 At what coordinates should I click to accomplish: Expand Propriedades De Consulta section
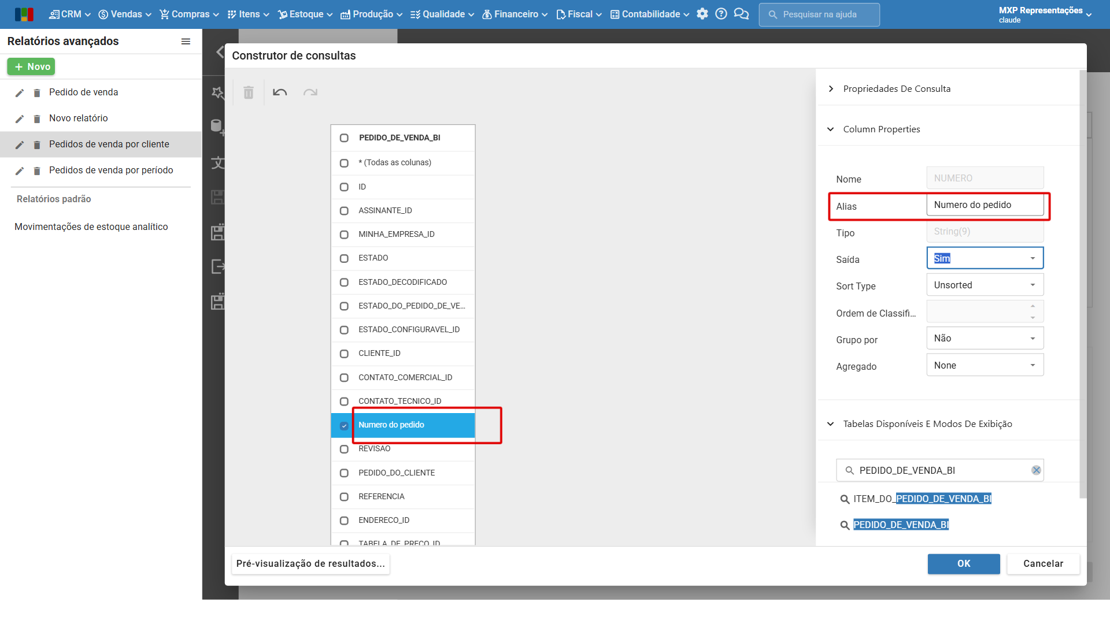[x=831, y=88]
